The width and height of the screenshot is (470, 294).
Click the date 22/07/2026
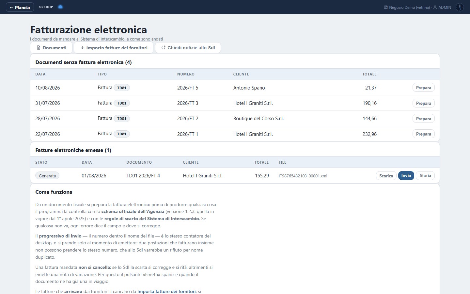click(x=48, y=134)
